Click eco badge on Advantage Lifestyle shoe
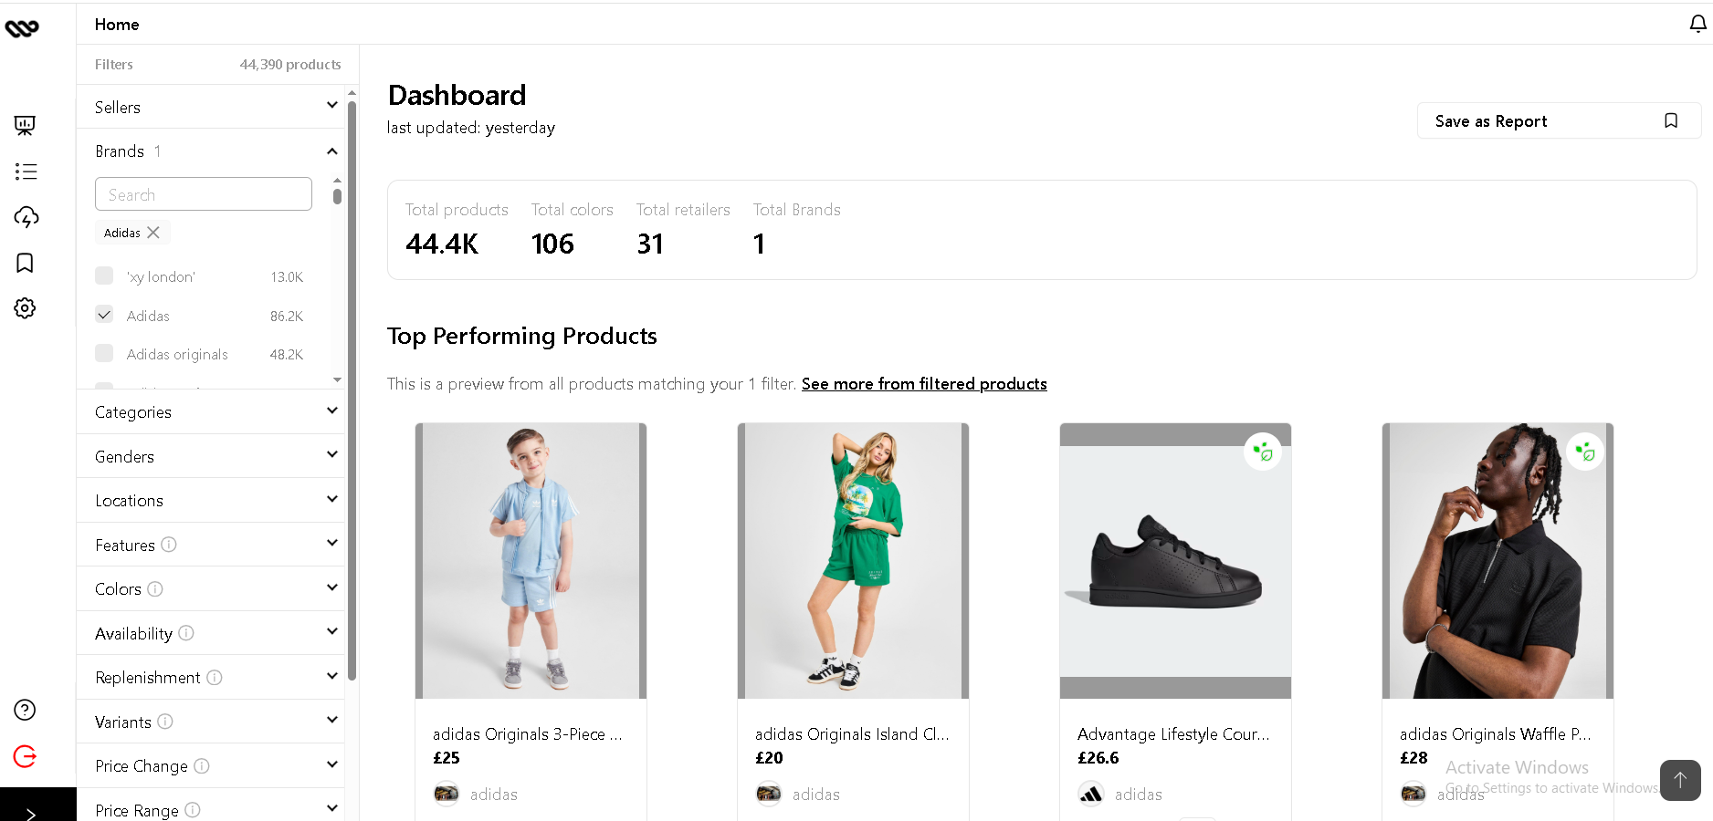 tap(1263, 452)
